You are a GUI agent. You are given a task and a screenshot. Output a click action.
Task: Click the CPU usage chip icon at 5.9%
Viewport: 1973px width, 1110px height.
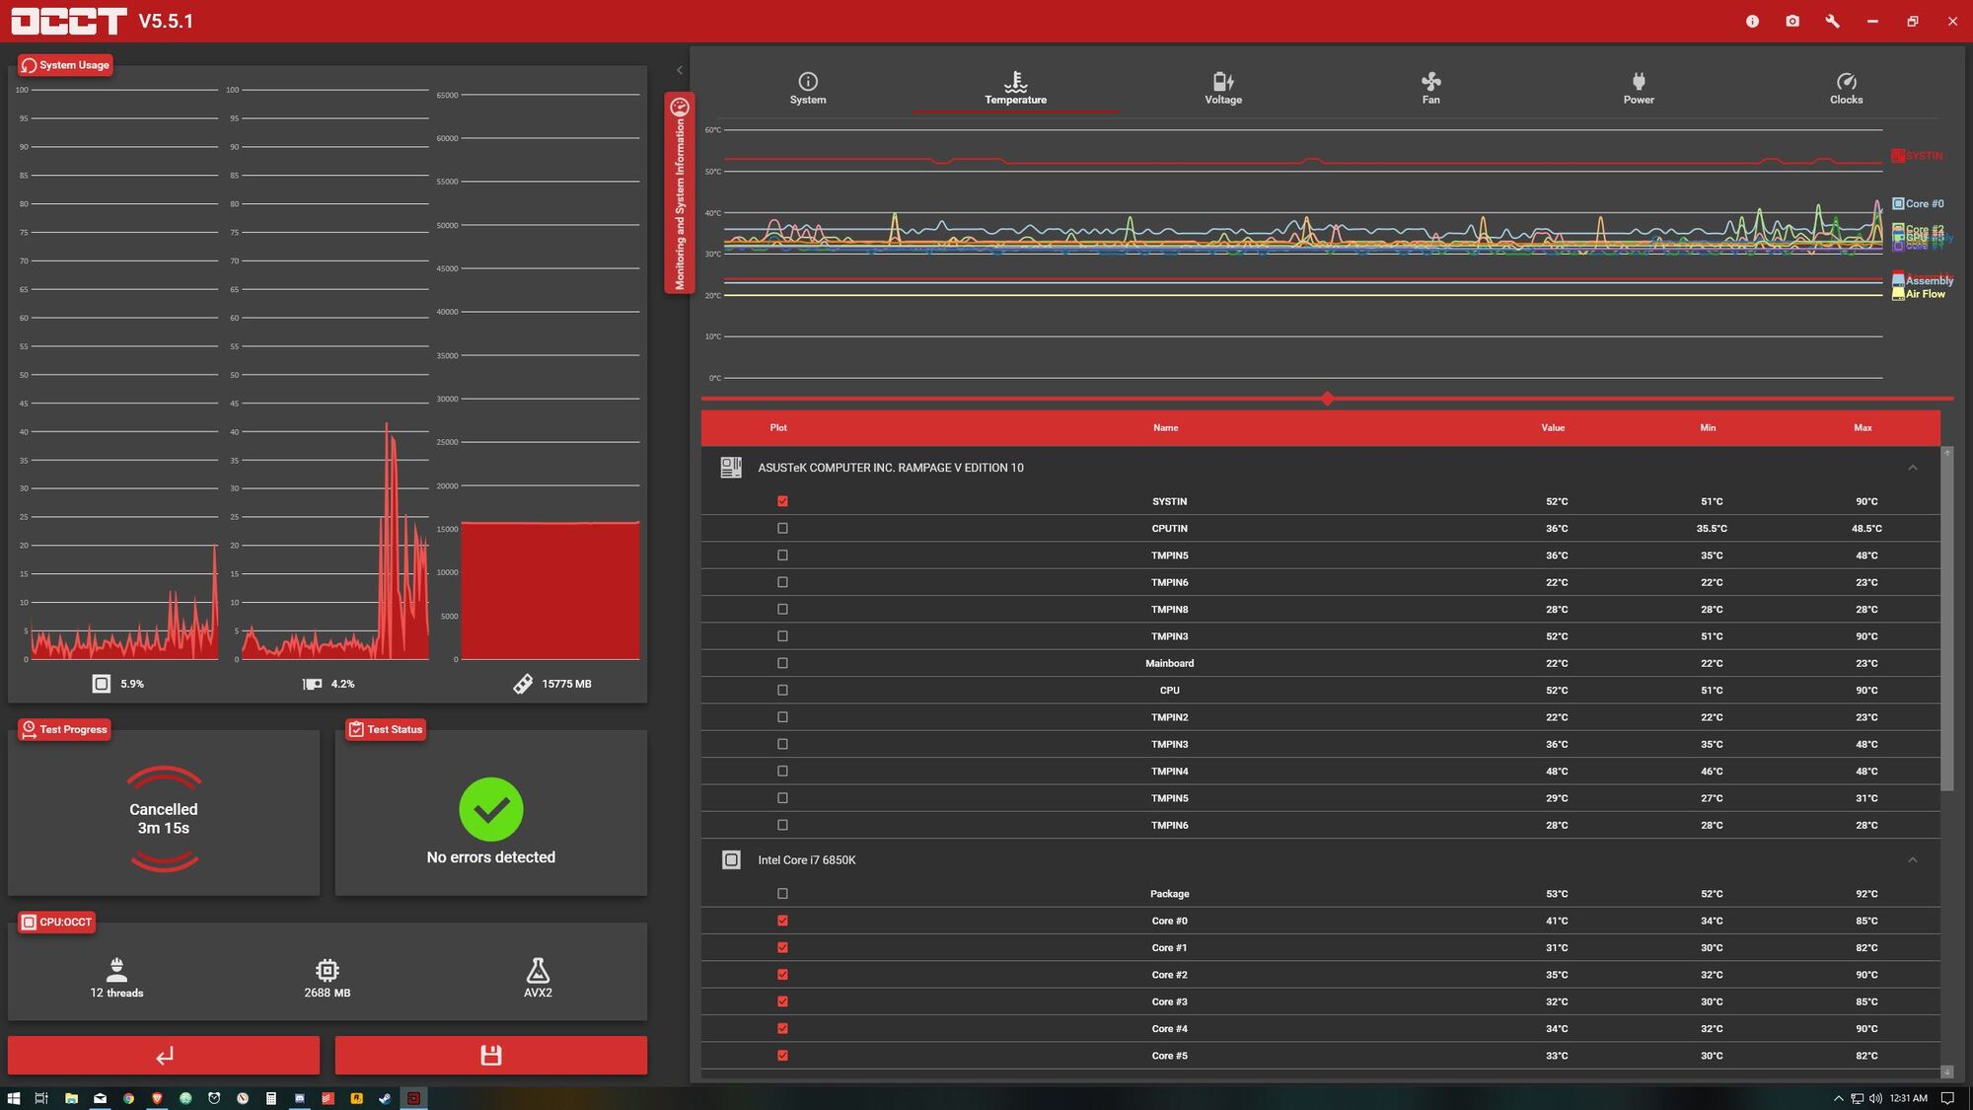pyautogui.click(x=101, y=684)
